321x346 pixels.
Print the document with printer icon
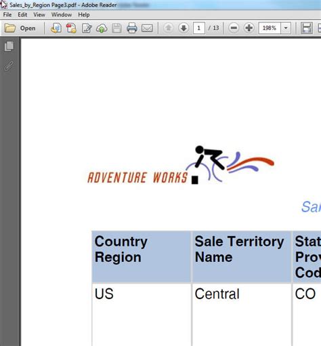coord(132,28)
